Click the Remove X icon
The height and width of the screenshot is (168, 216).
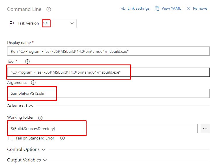pyautogui.click(x=188, y=8)
